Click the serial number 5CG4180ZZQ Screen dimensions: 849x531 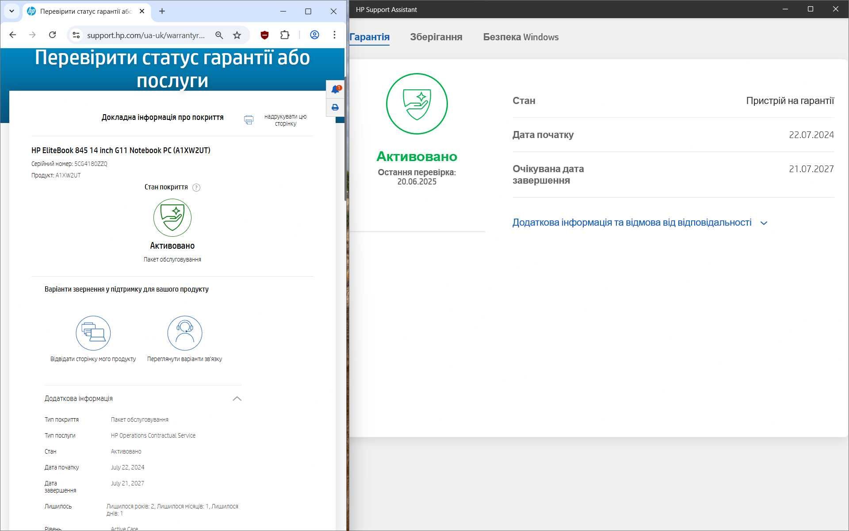pyautogui.click(x=91, y=164)
